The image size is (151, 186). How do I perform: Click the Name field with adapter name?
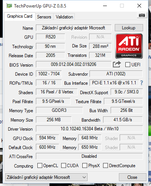(74, 28)
